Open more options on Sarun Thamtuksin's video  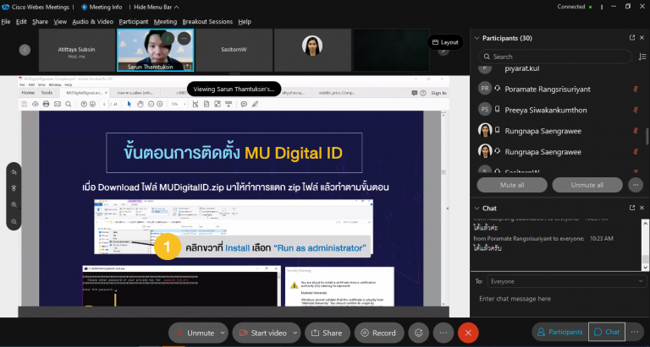point(184,39)
